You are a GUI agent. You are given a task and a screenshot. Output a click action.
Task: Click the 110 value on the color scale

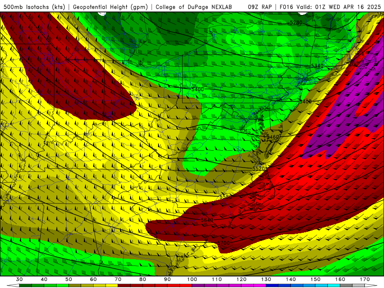click(217, 279)
